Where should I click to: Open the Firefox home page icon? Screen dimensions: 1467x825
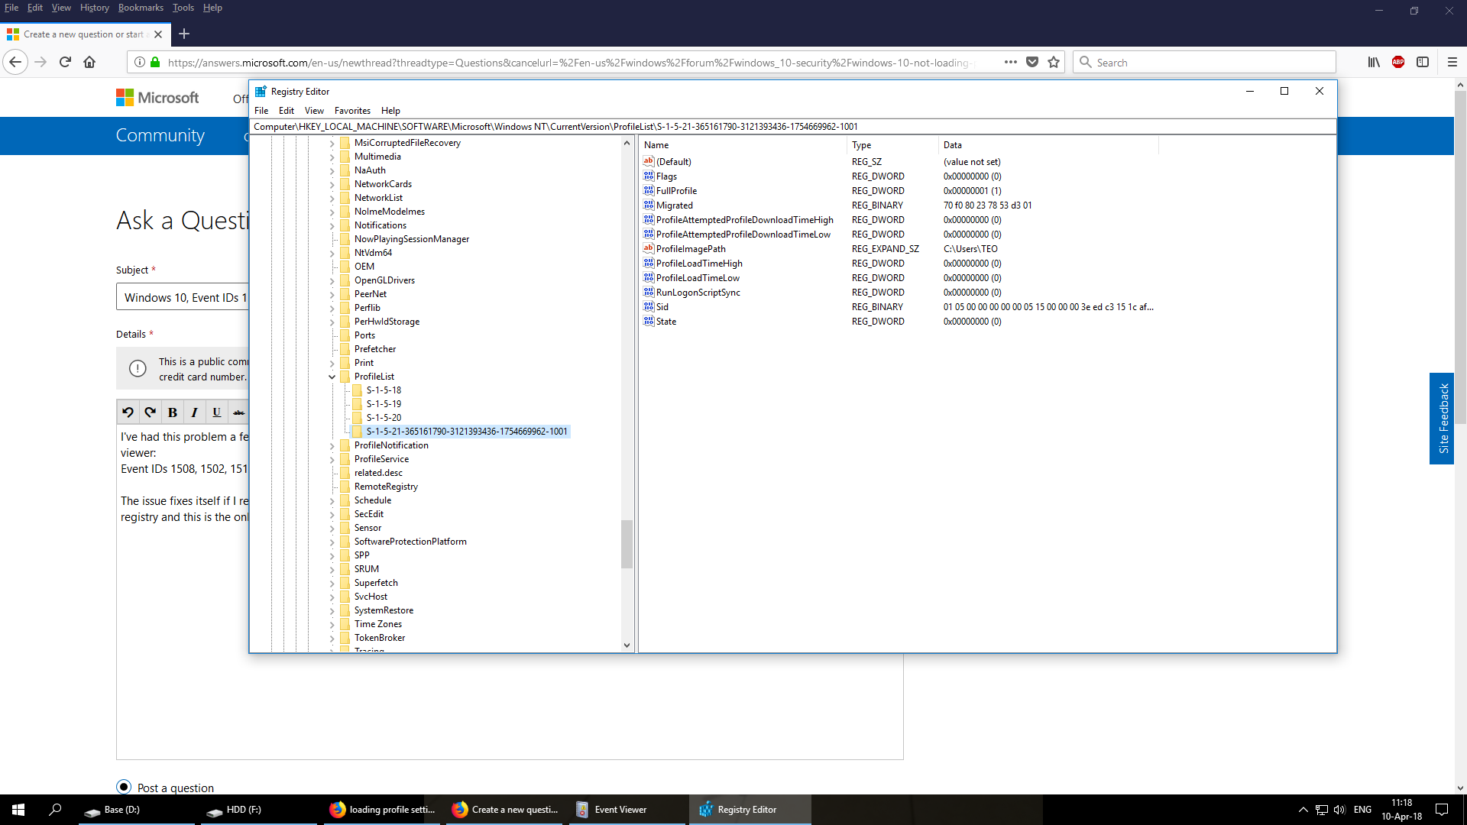(89, 63)
